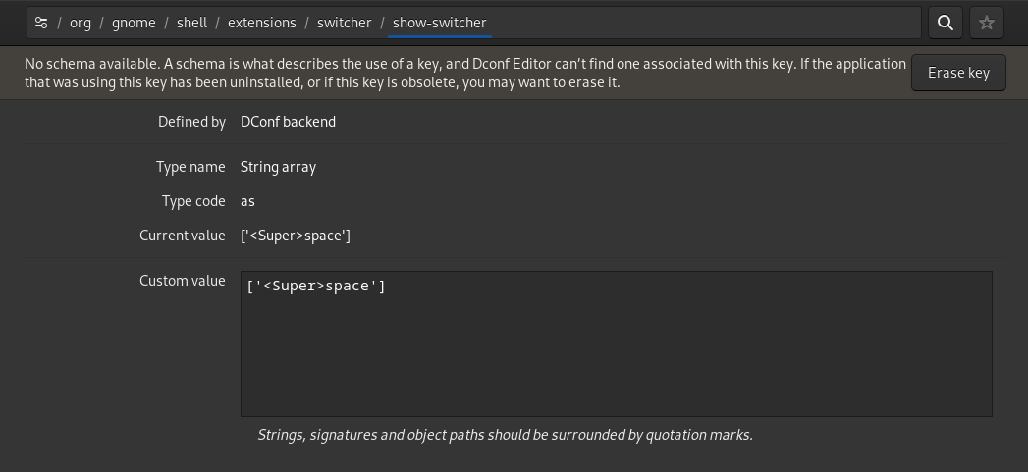The image size is (1028, 472).
Task: Click the type code value 'as'
Action: [x=247, y=201]
